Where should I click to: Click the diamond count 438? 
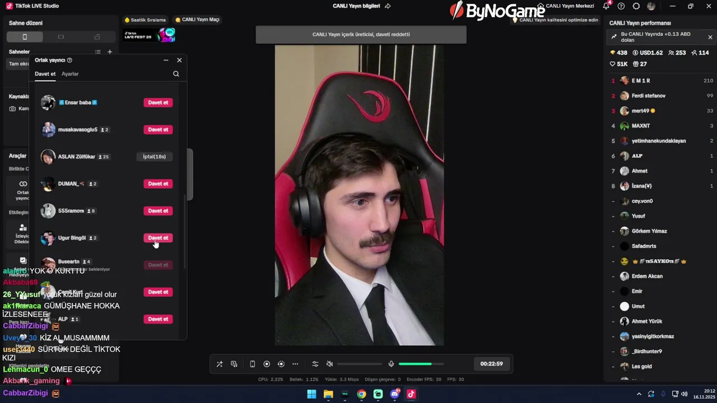tap(618, 53)
